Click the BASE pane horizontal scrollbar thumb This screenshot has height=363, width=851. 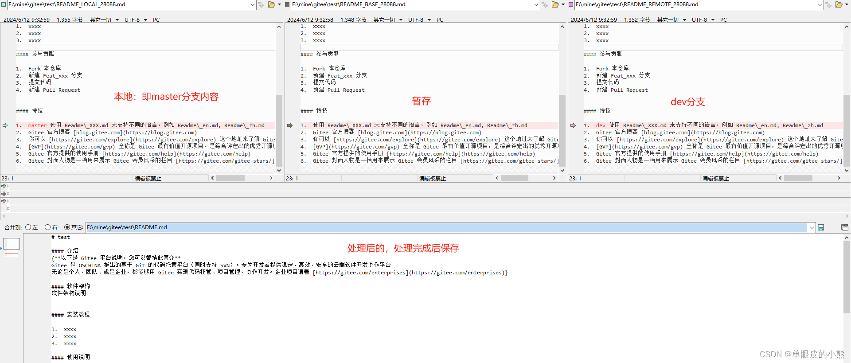pyautogui.click(x=515, y=178)
